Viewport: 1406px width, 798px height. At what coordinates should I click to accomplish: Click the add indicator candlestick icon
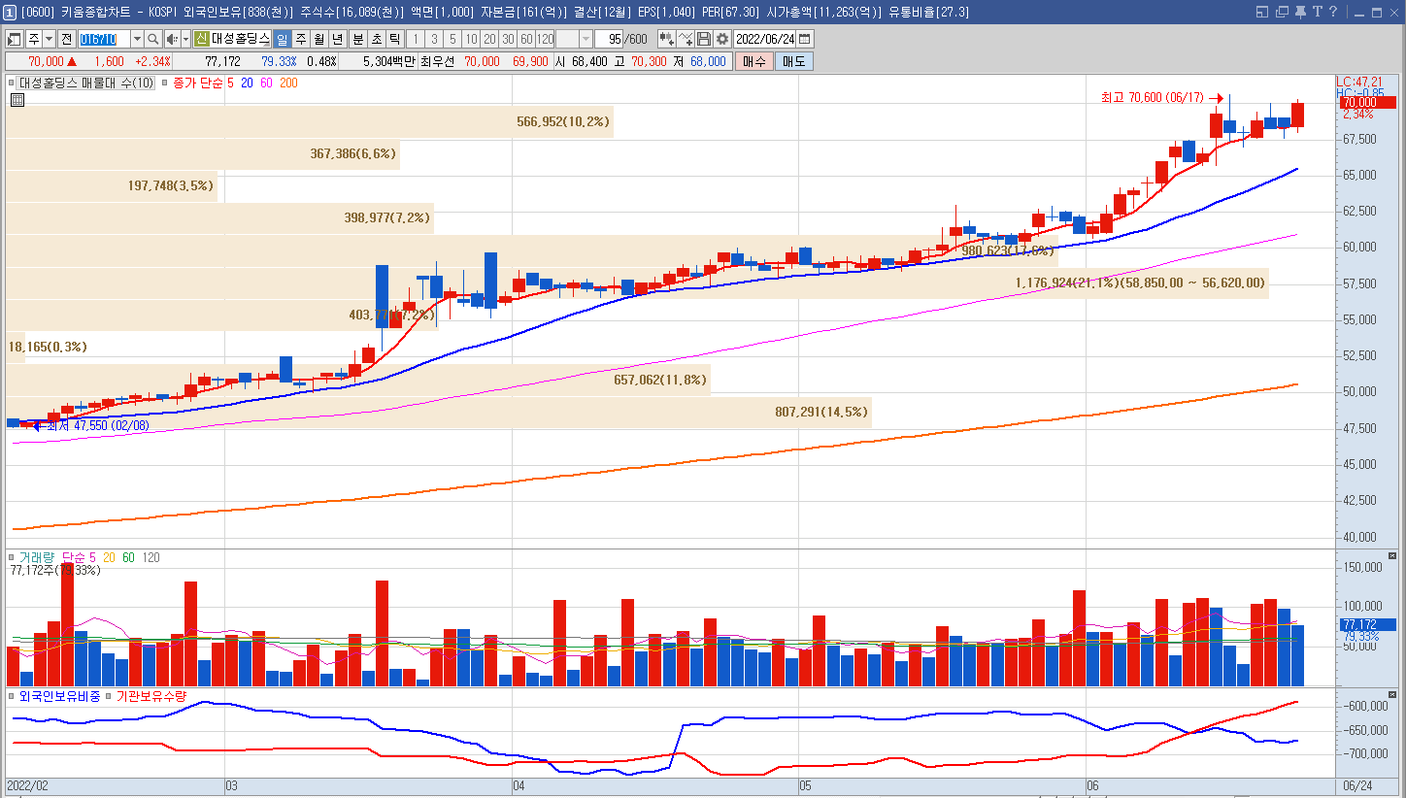pyautogui.click(x=667, y=39)
